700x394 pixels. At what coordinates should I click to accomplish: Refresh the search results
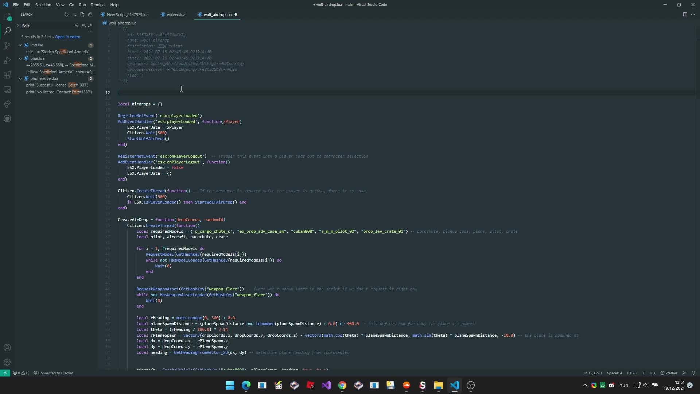(66, 15)
